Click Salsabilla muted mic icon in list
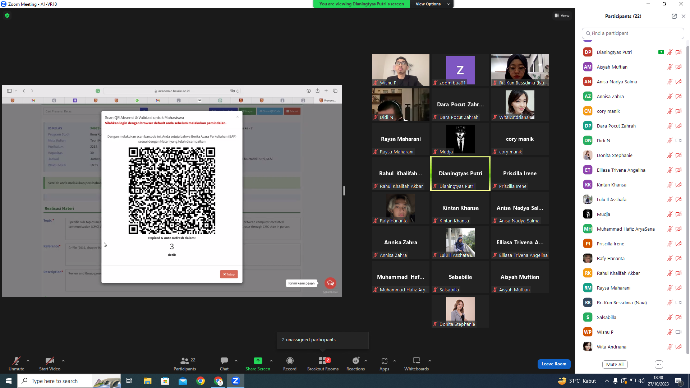Viewport: 690px width, 388px height. tap(670, 317)
